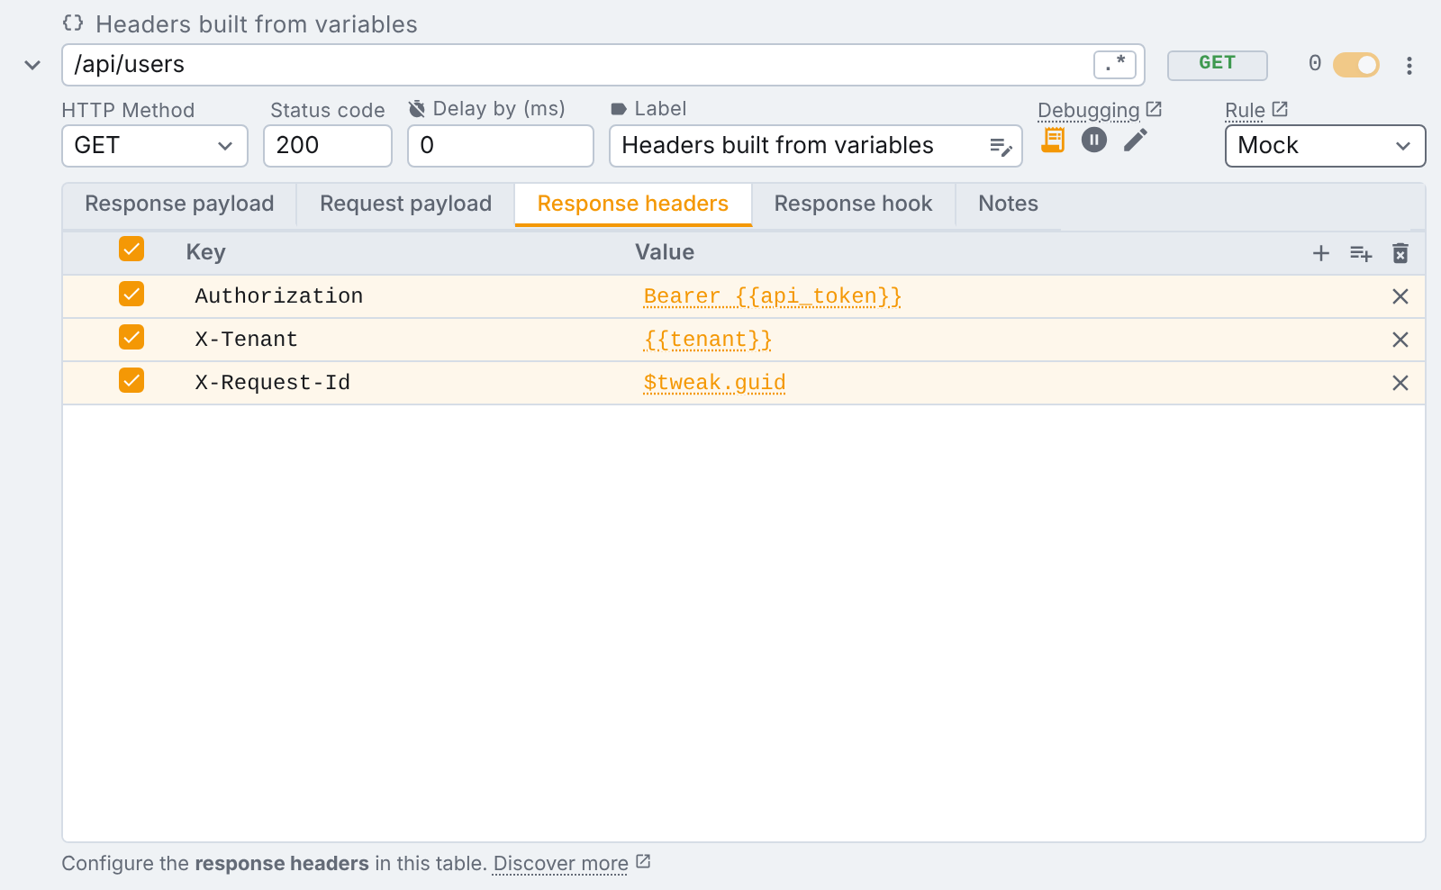Open the HTTP Method GET dropdown
This screenshot has height=890, width=1441.
pyautogui.click(x=154, y=146)
